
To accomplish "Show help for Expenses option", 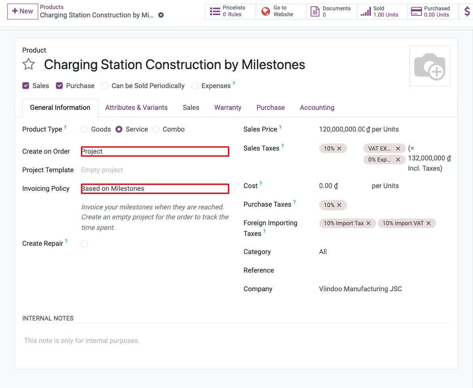I will (234, 83).
